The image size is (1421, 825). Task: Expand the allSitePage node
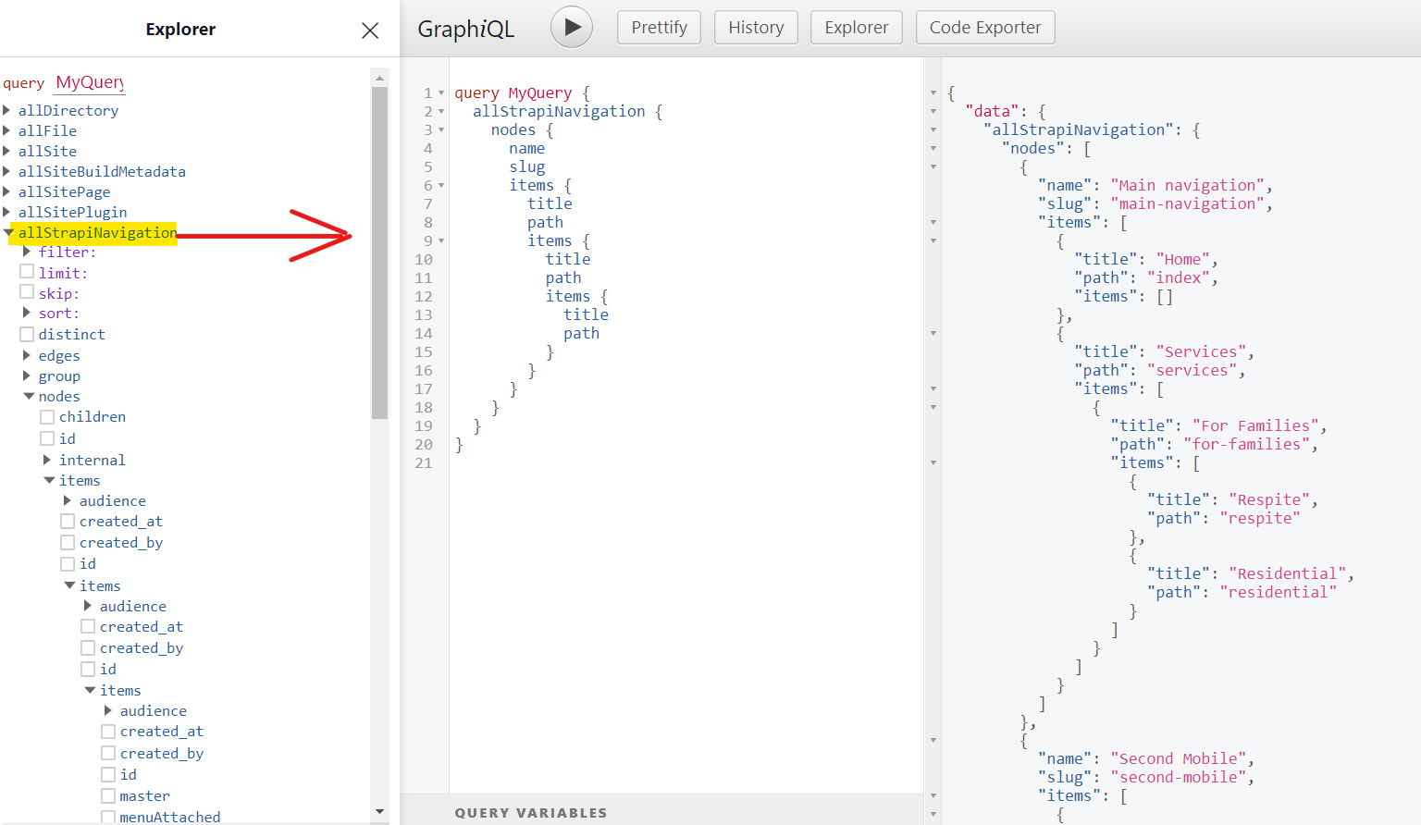point(7,191)
